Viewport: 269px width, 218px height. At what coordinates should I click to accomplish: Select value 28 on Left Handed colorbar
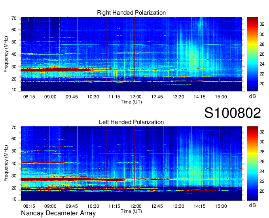click(262, 152)
